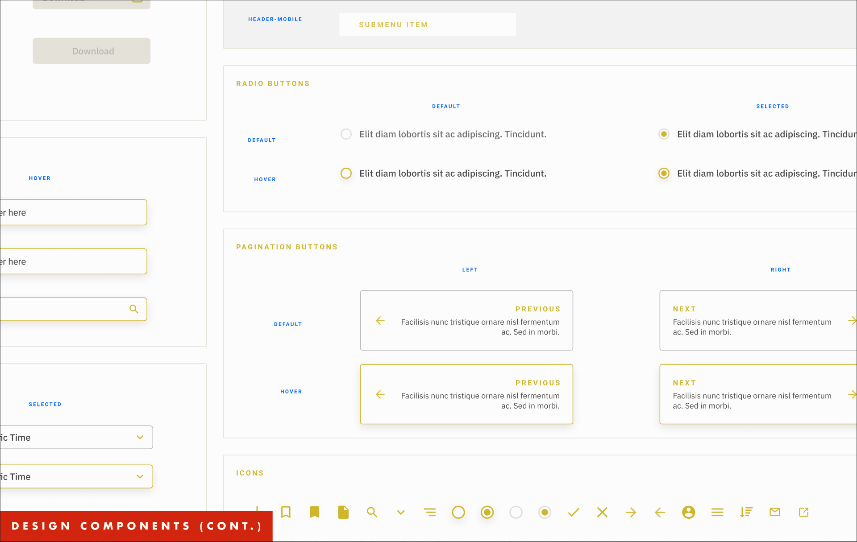This screenshot has height=542, width=857.
Task: Click the checkmark icon
Action: pyautogui.click(x=574, y=512)
